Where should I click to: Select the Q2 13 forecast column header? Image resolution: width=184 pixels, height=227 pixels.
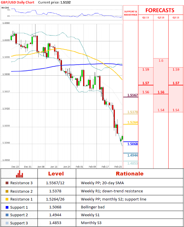(x=161, y=17)
